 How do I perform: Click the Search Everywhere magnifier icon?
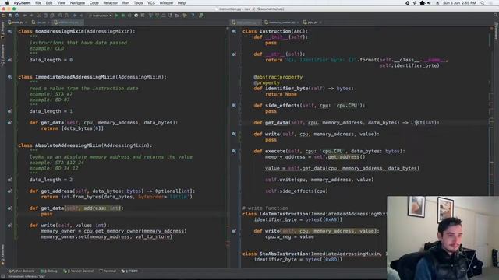tap(496, 16)
